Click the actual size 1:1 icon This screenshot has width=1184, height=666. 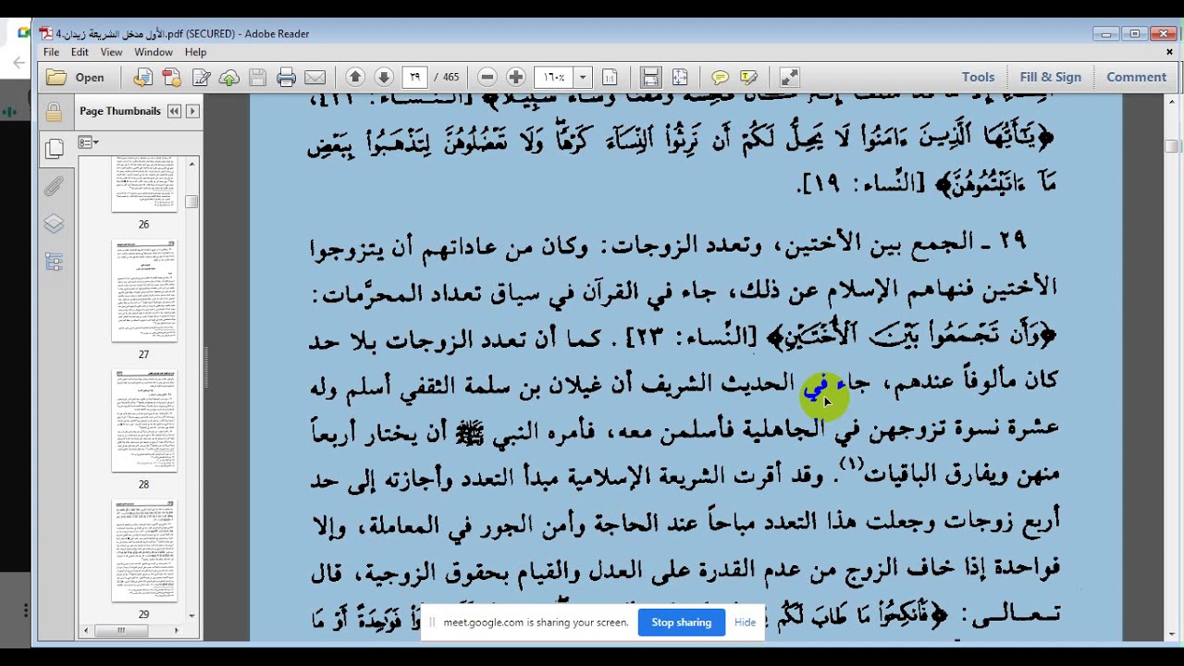click(610, 78)
